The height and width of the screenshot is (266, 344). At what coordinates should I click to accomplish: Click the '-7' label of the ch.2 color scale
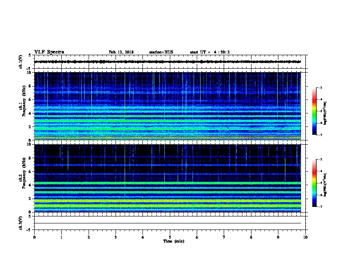click(x=320, y=207)
